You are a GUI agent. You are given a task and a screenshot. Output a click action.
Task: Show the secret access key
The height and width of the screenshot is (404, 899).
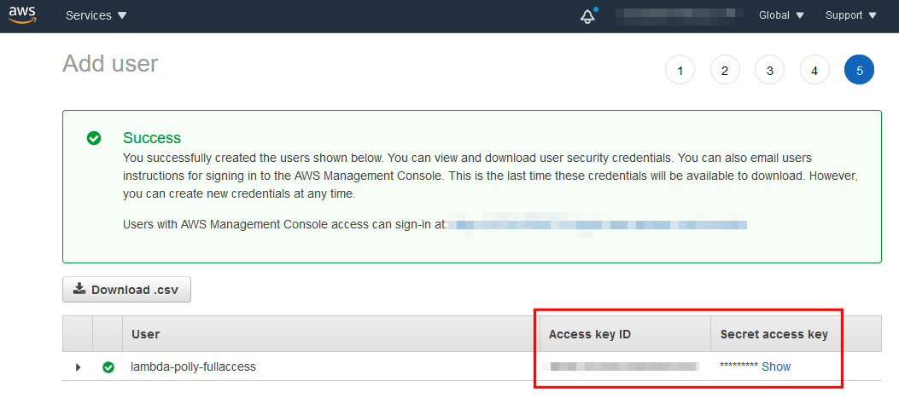click(x=776, y=366)
